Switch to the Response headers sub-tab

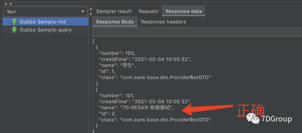pyautogui.click(x=163, y=22)
